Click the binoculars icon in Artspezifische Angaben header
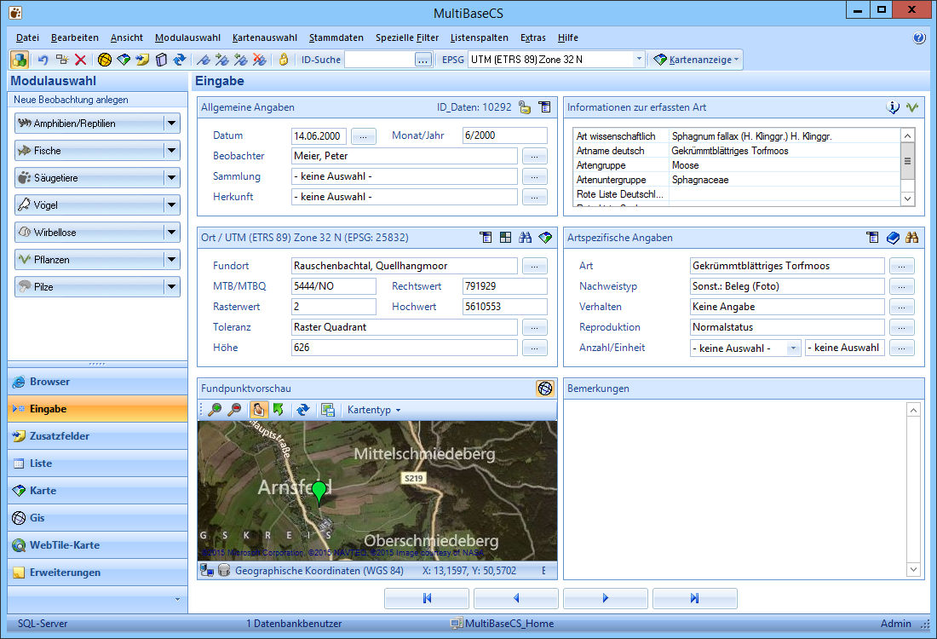This screenshot has height=639, width=937. coord(911,238)
